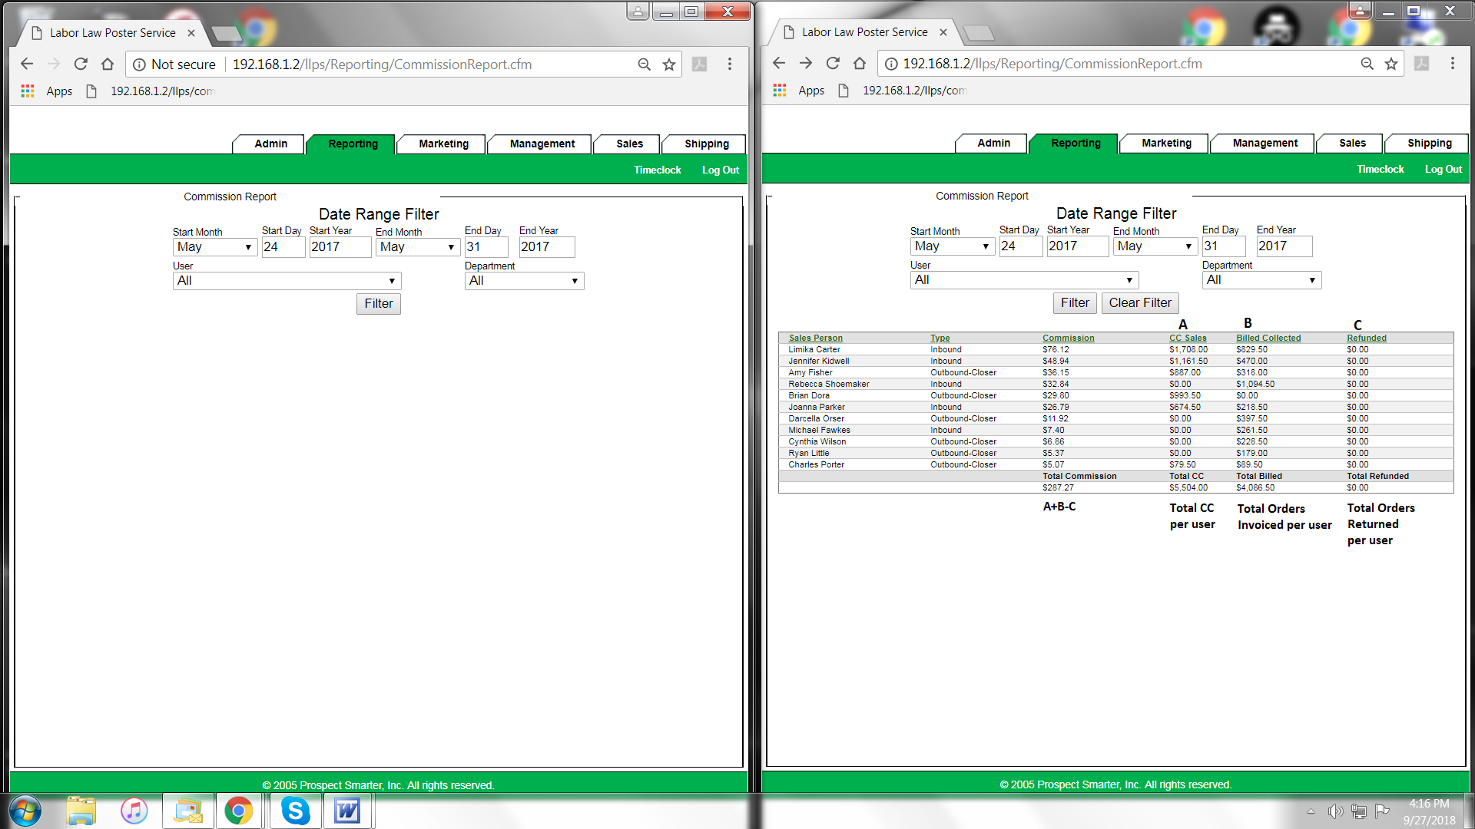This screenshot has width=1475, height=829.
Task: Expand Start Month dropdown in left window
Action: pyautogui.click(x=214, y=247)
